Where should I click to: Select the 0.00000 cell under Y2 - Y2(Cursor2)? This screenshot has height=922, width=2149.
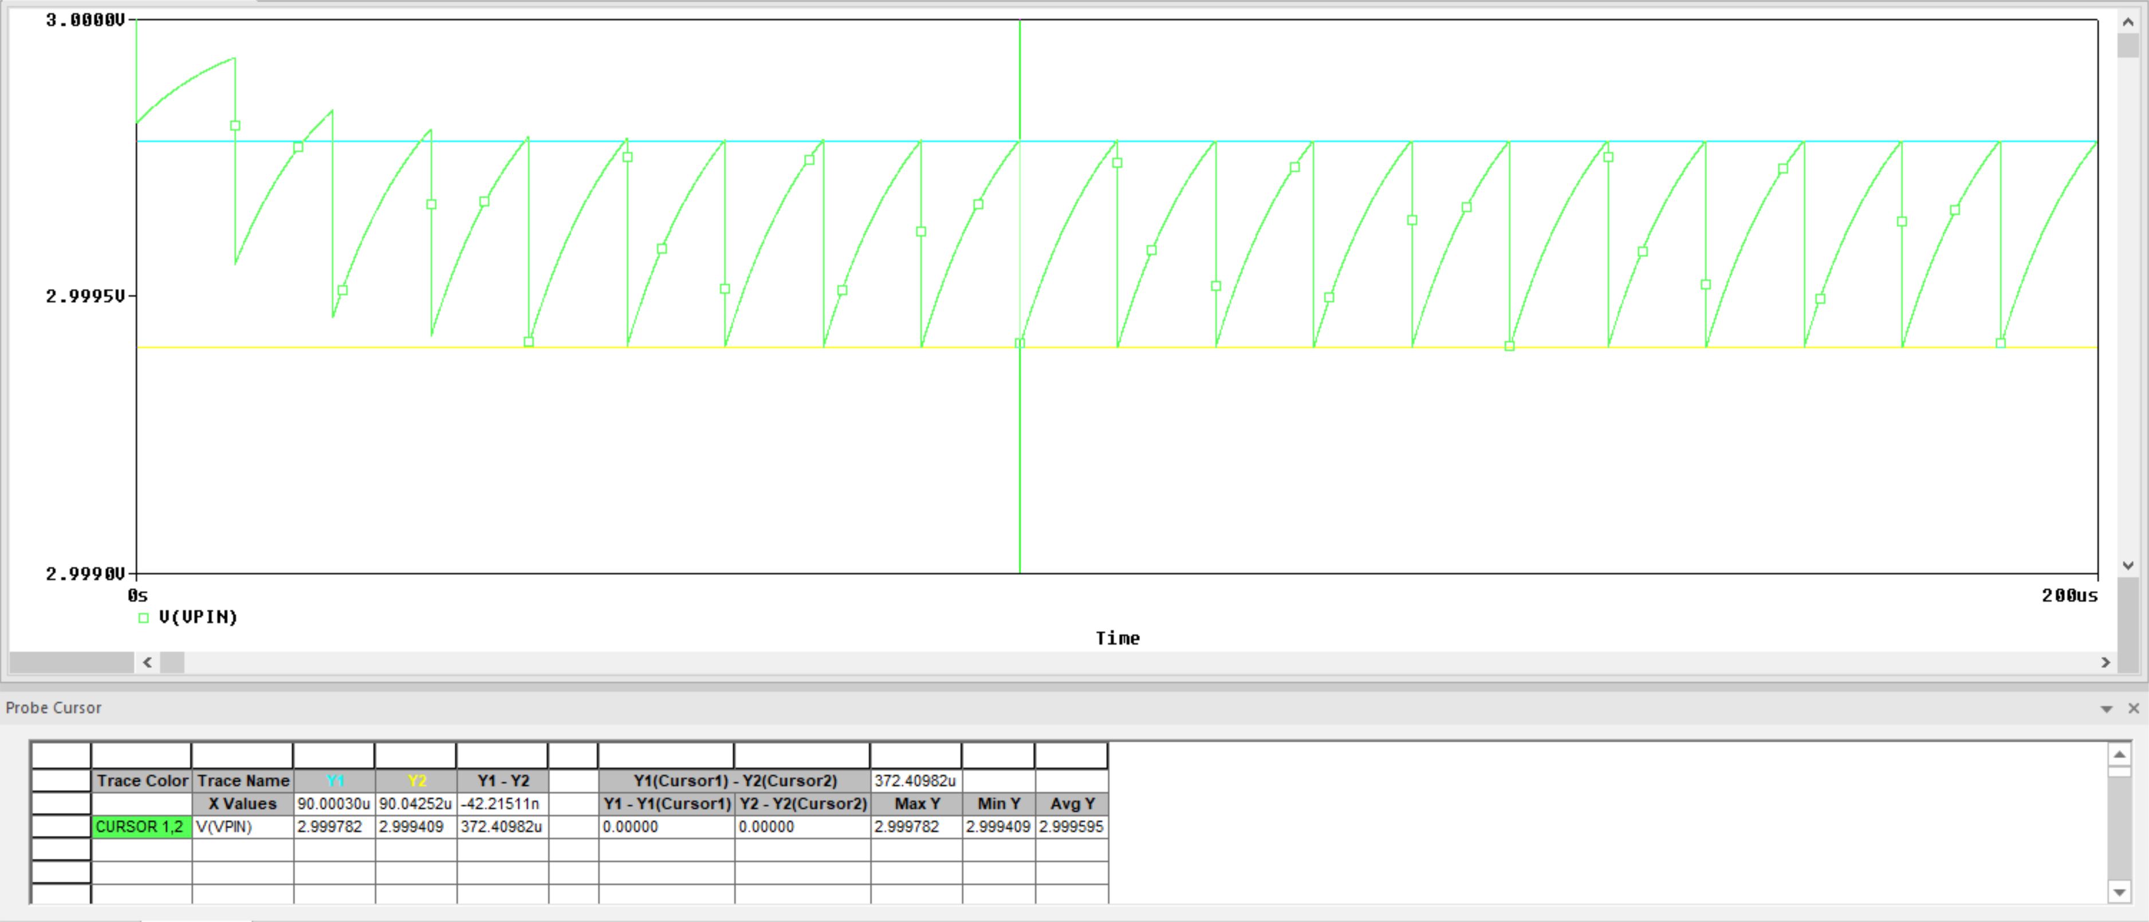click(802, 827)
